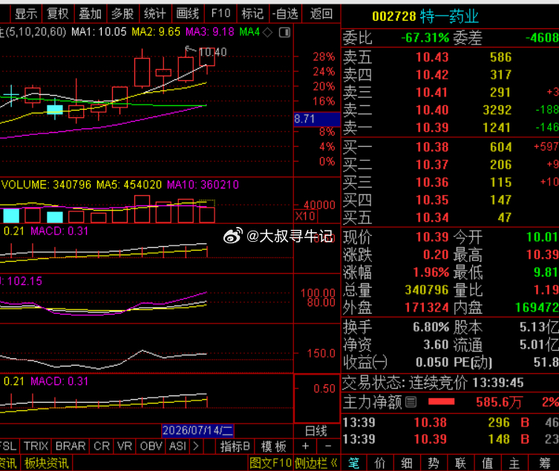Viewport: 559px width, 471px height.
Task: Switch to the 主 tab
Action: click(514, 463)
